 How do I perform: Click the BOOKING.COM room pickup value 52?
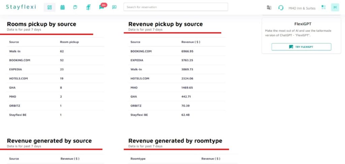pyautogui.click(x=62, y=60)
